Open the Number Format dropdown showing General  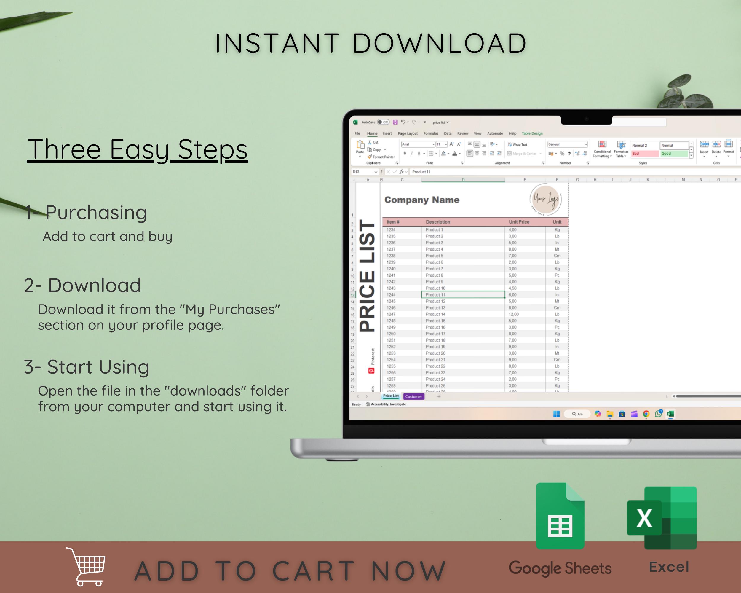click(567, 144)
